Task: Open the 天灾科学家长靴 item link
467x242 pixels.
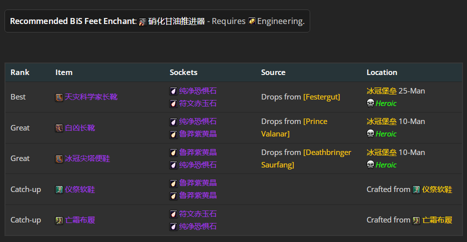Action: (91, 97)
